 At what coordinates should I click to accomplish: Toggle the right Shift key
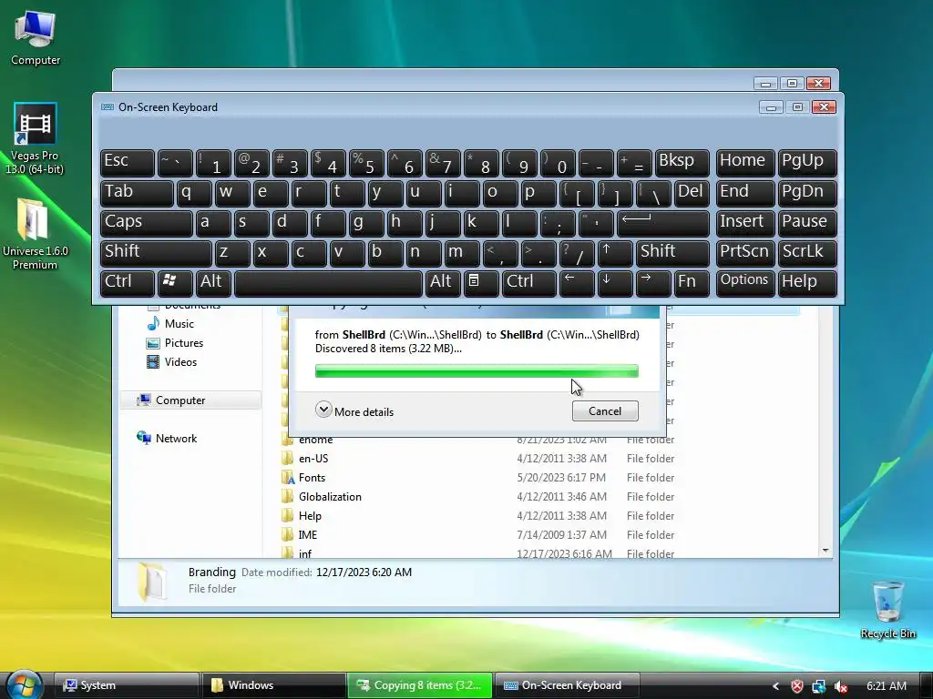pyautogui.click(x=672, y=253)
